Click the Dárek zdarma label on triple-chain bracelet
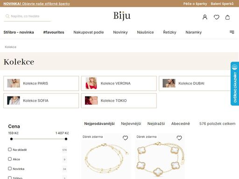This screenshot has width=239, height=179. pyautogui.click(x=92, y=137)
